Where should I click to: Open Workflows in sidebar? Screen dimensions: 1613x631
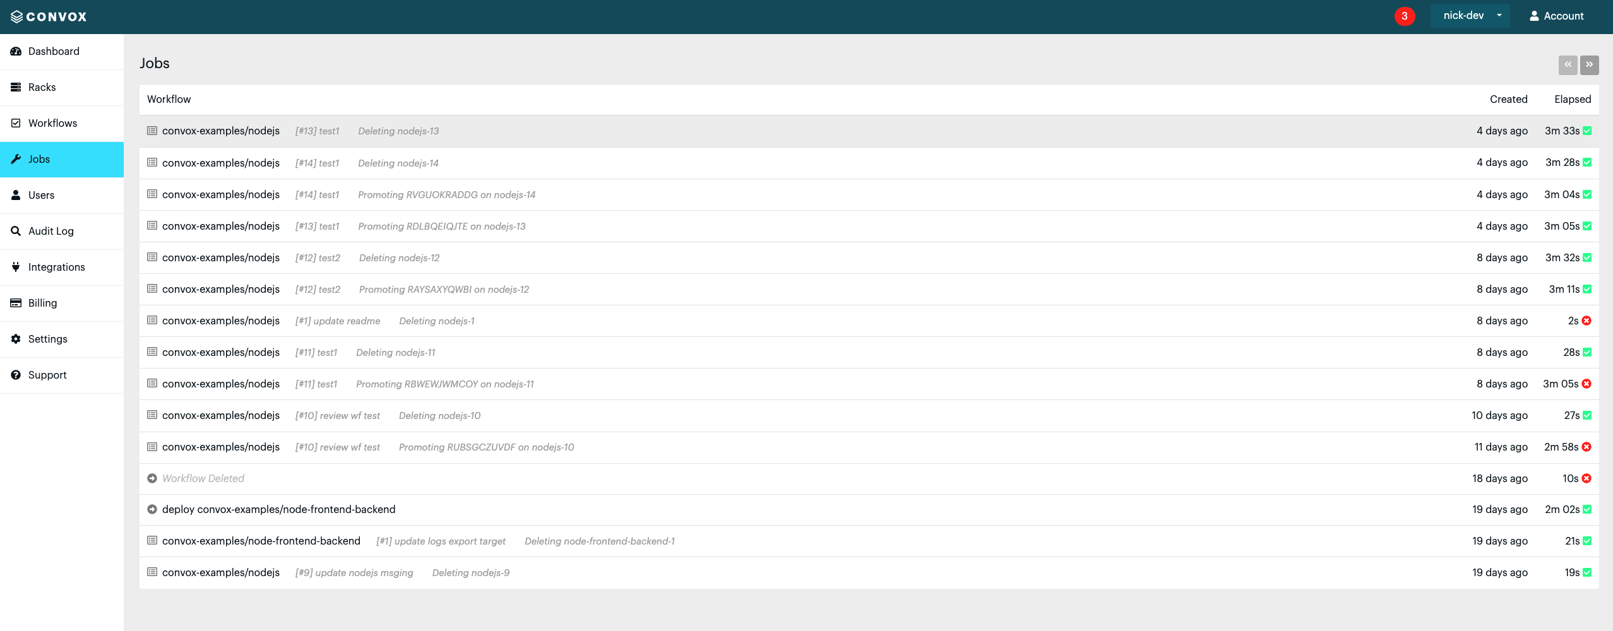pos(62,124)
